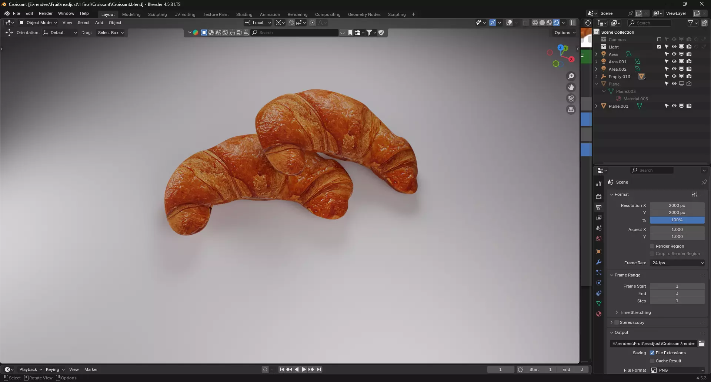Screen dimensions: 711x382
Task: Open the Object properties tab
Action: click(599, 252)
